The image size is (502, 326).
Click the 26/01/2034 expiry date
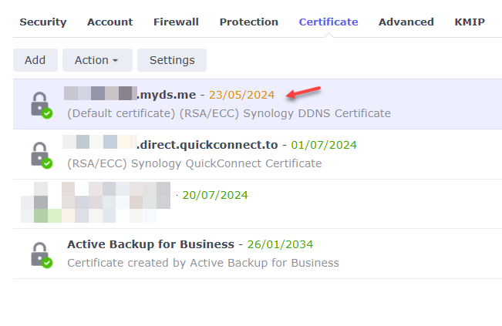pyautogui.click(x=280, y=244)
